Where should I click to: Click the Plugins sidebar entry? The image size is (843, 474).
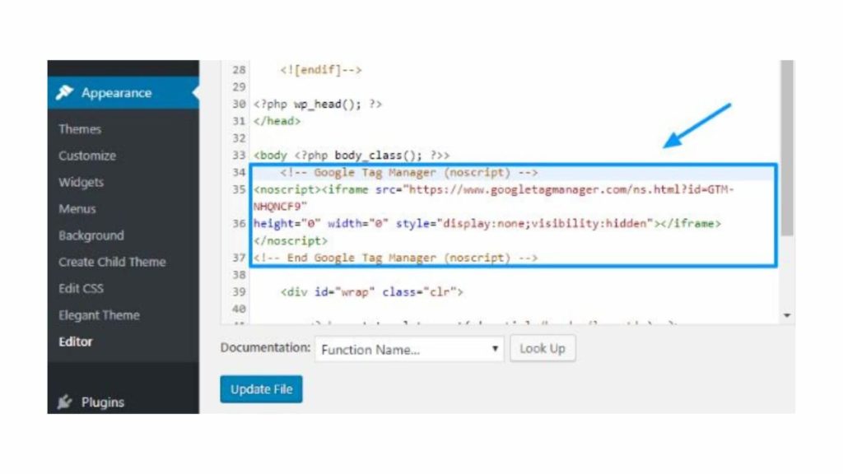click(101, 402)
